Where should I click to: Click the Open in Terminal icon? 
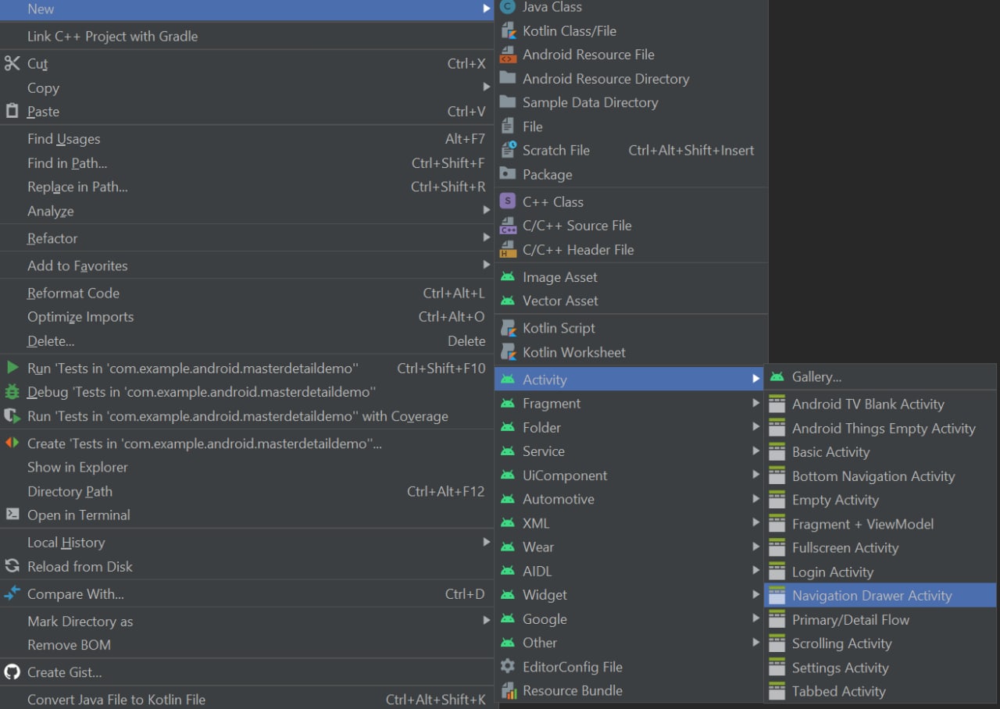(x=12, y=515)
